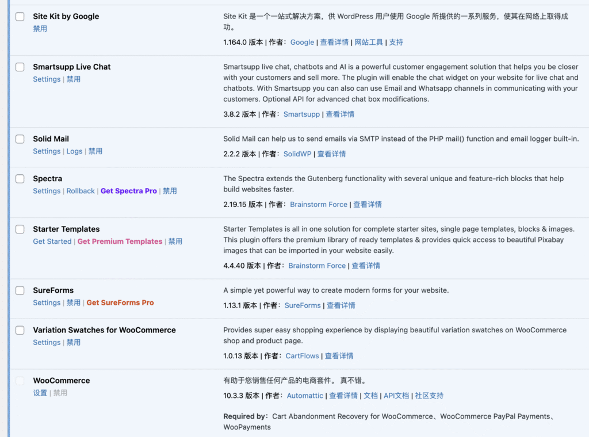This screenshot has height=437, width=589.
Task: Open 网站工具 link for Site Kit
Action: pyautogui.click(x=369, y=43)
